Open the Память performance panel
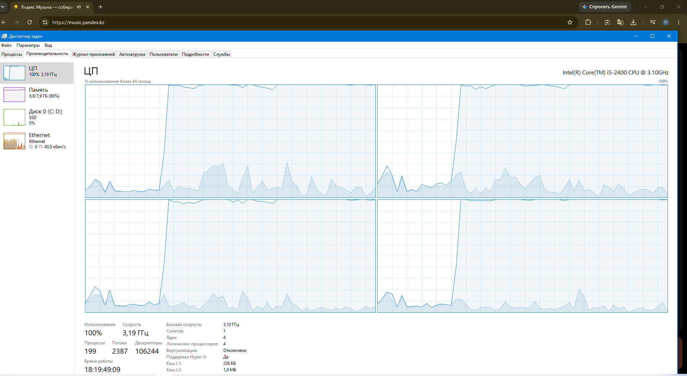687x376 pixels. (x=37, y=94)
